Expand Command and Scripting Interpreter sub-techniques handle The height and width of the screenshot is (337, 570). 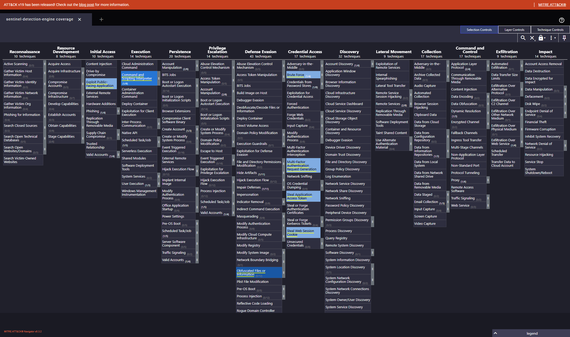coord(159,78)
